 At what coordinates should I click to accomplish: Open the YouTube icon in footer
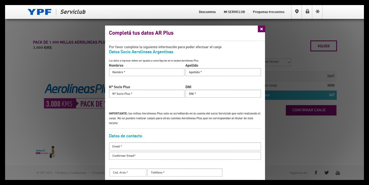click(x=338, y=173)
